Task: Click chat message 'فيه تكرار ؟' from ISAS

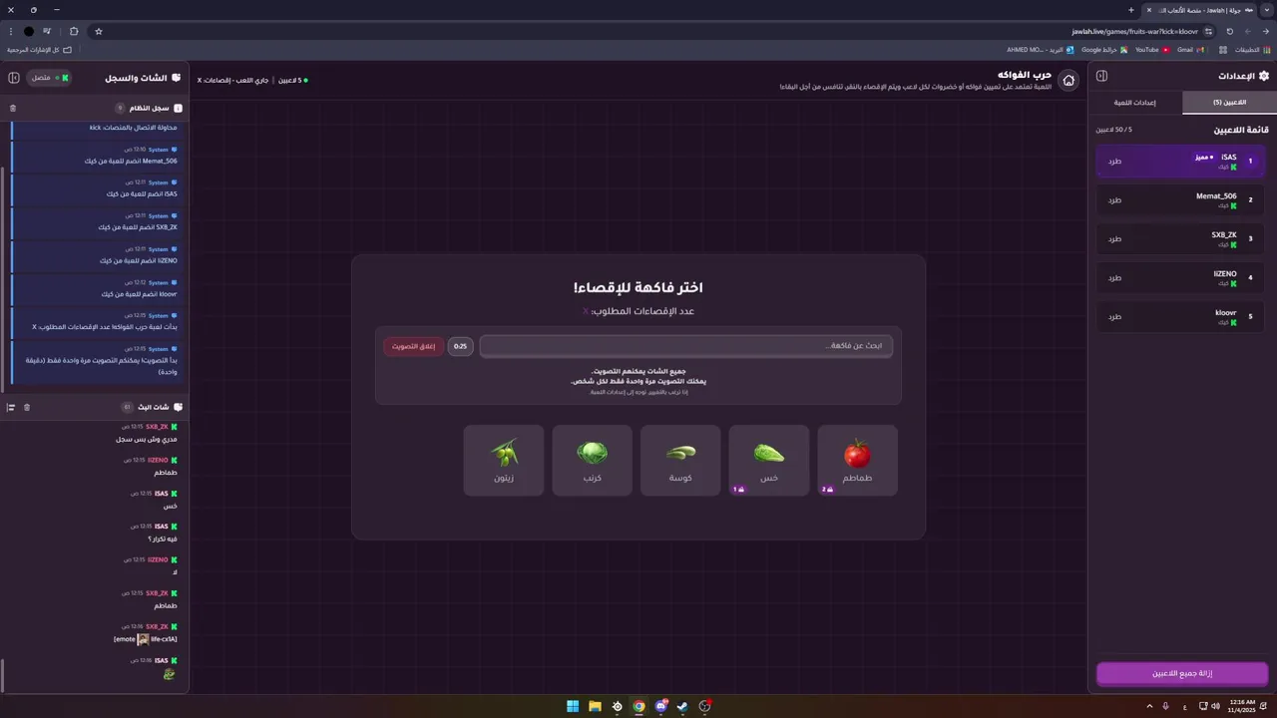Action: point(163,538)
